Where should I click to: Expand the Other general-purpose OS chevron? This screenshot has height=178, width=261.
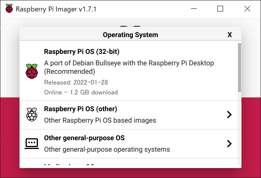229,144
